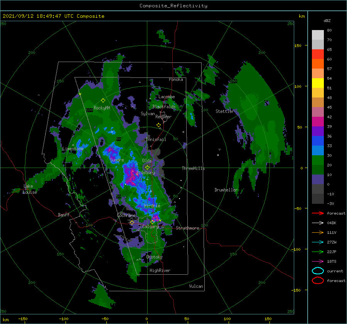347x324 pixels.
Task: Click the timestamp 2021/09/12 18:49:47 UTC Composite
Action: [x=53, y=16]
